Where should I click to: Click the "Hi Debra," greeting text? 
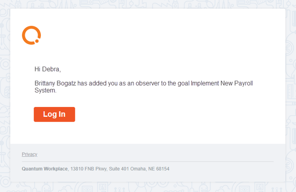tap(48, 69)
